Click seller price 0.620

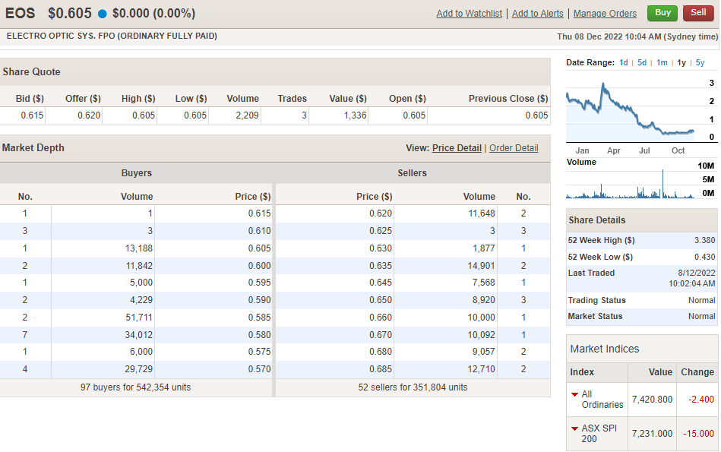click(381, 213)
